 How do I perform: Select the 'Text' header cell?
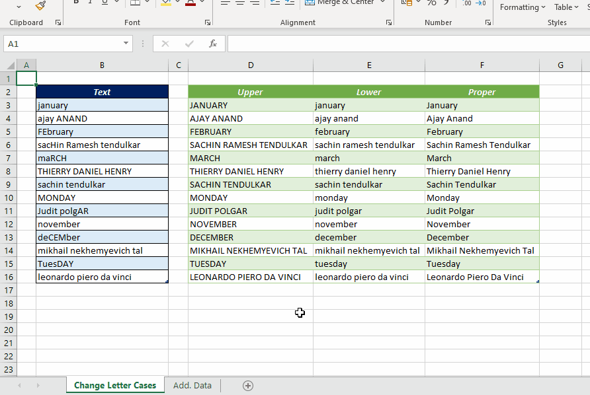click(102, 92)
